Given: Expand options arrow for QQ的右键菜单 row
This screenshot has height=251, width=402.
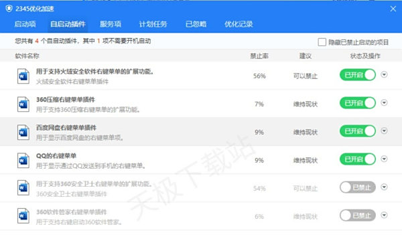Looking at the screenshot, I should pyautogui.click(x=384, y=159).
